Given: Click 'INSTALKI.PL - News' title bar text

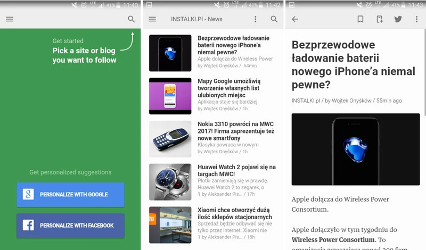Looking at the screenshot, I should (196, 19).
